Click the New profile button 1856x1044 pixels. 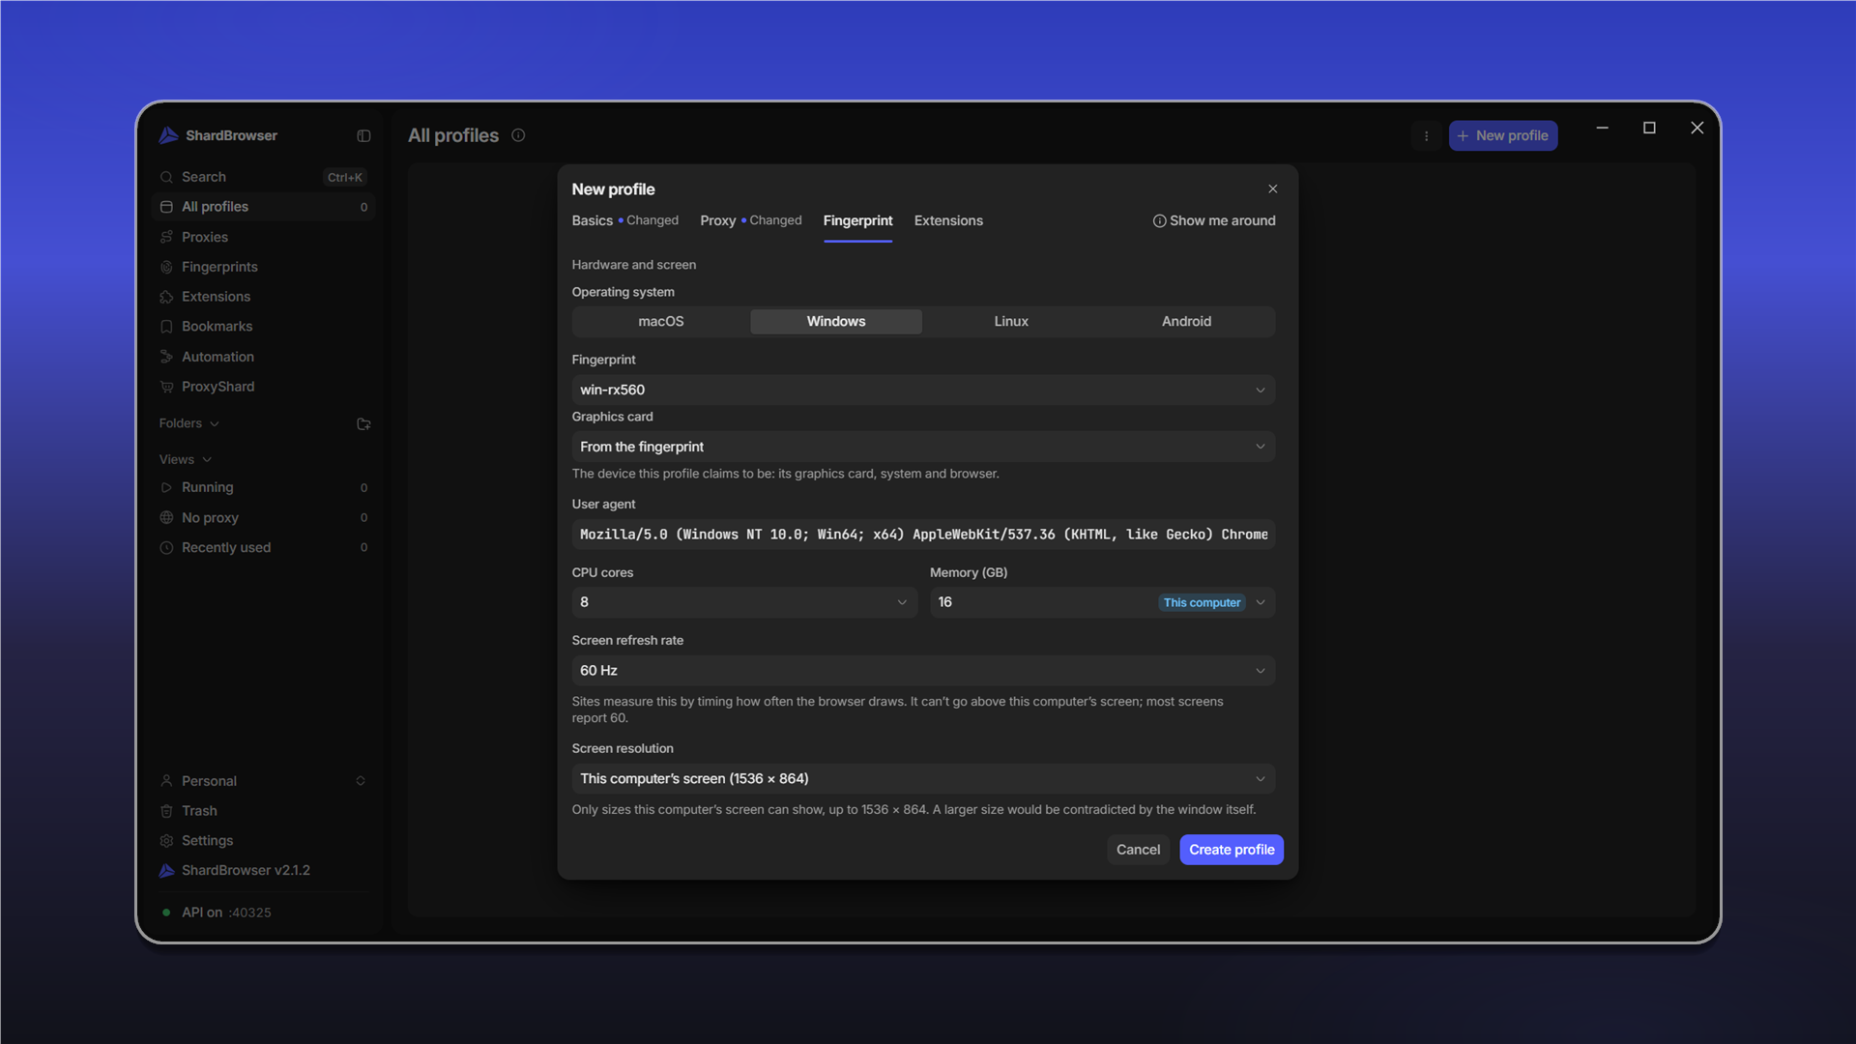[x=1502, y=136]
